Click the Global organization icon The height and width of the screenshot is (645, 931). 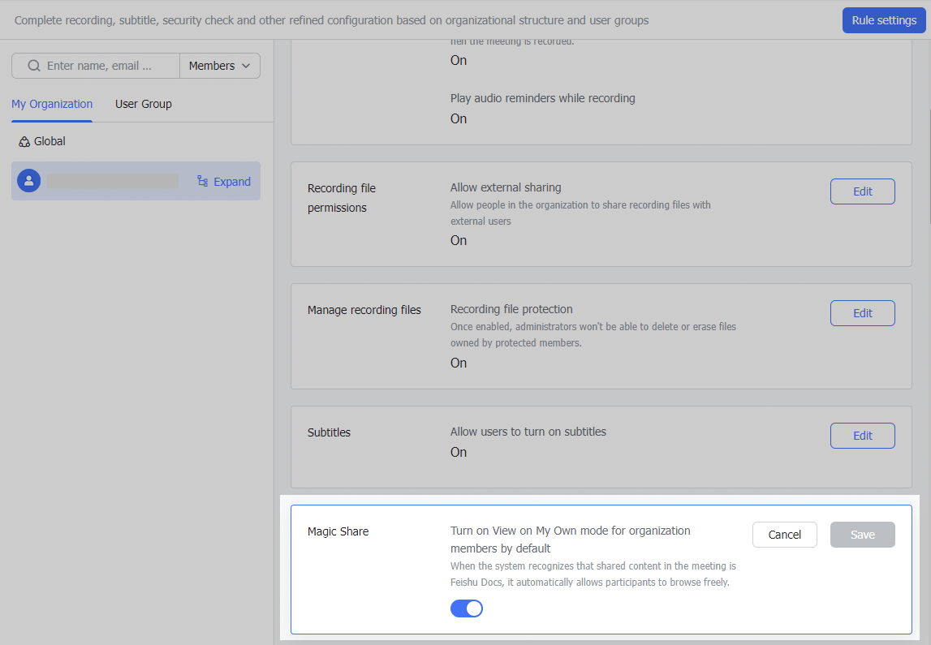[x=24, y=142]
